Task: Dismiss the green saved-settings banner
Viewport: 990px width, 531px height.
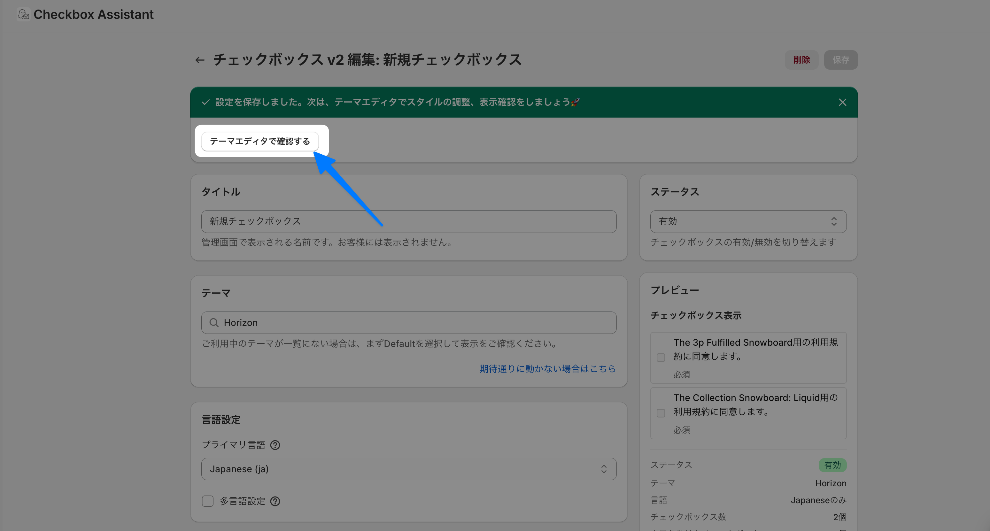Action: [x=842, y=102]
